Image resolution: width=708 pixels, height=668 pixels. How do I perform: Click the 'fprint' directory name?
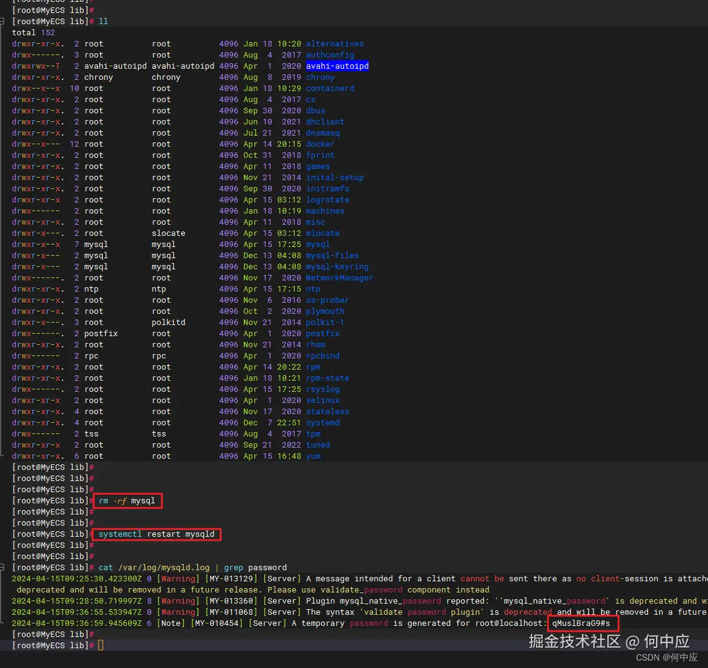click(320, 155)
